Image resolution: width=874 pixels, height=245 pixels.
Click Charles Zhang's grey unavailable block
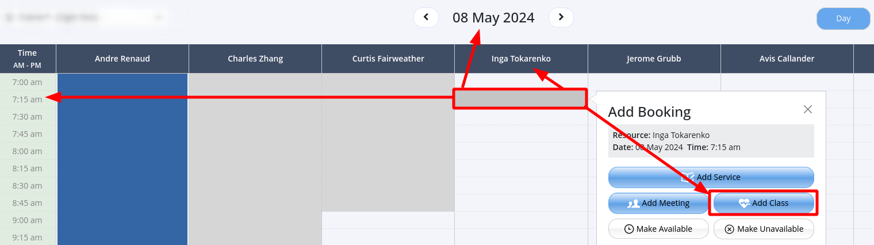click(x=255, y=161)
